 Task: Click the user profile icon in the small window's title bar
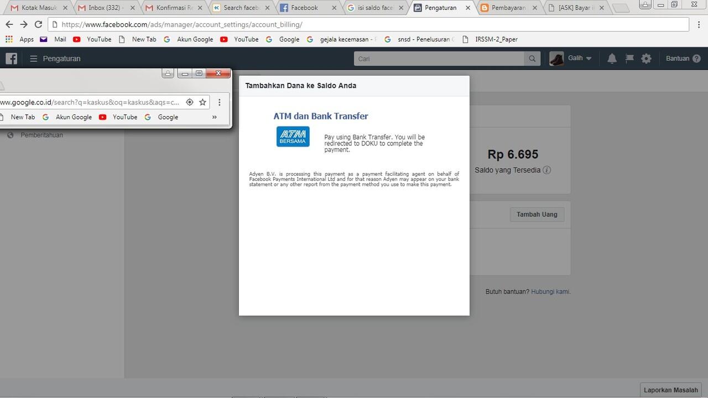[x=168, y=73]
